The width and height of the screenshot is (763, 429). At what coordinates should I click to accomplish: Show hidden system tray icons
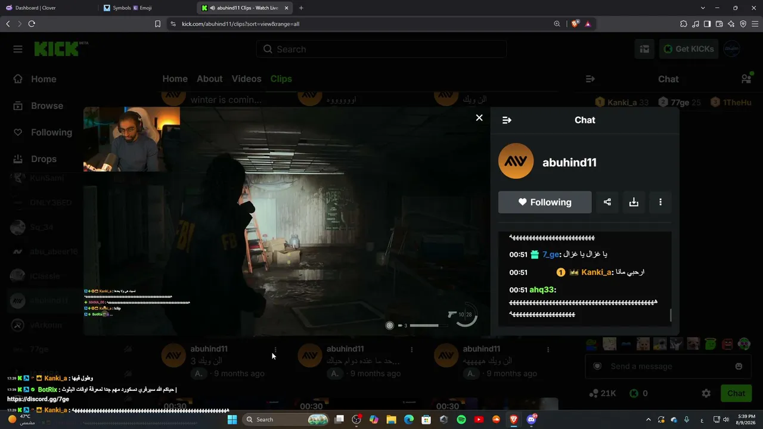point(649,419)
